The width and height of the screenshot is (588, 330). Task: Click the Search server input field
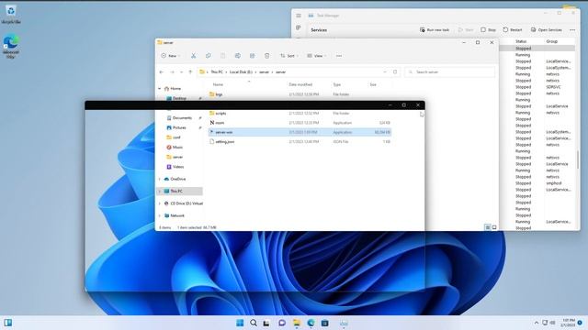(450, 71)
